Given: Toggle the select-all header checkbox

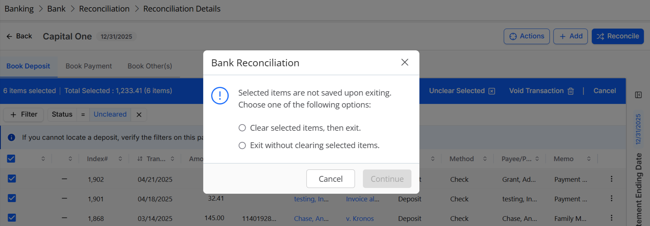Looking at the screenshot, I should (11, 159).
